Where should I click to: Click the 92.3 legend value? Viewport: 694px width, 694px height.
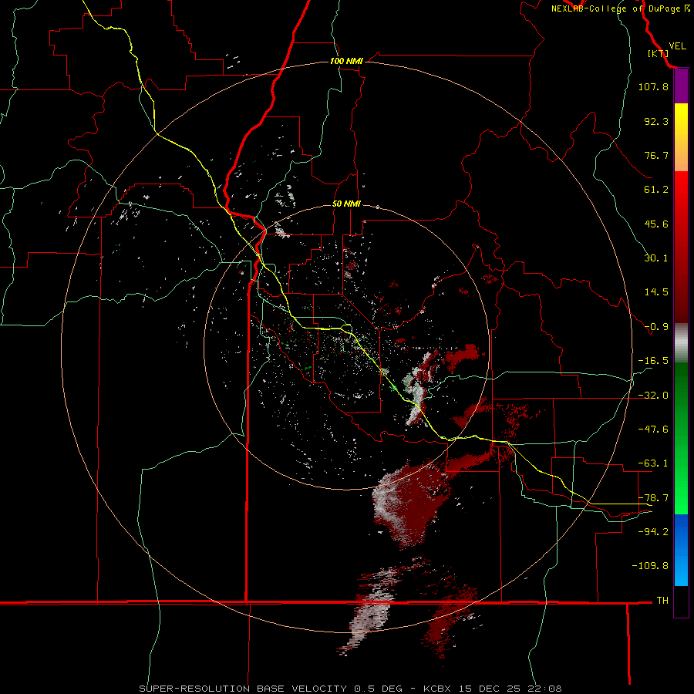pyautogui.click(x=656, y=121)
